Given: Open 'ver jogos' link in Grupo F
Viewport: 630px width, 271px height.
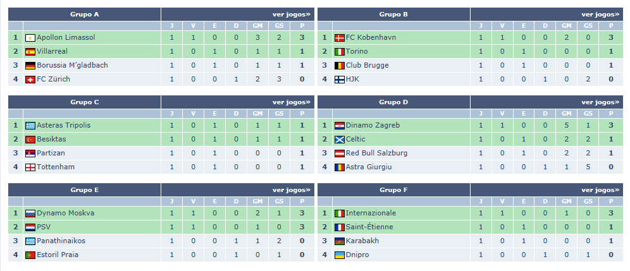Looking at the screenshot, I should pos(600,190).
